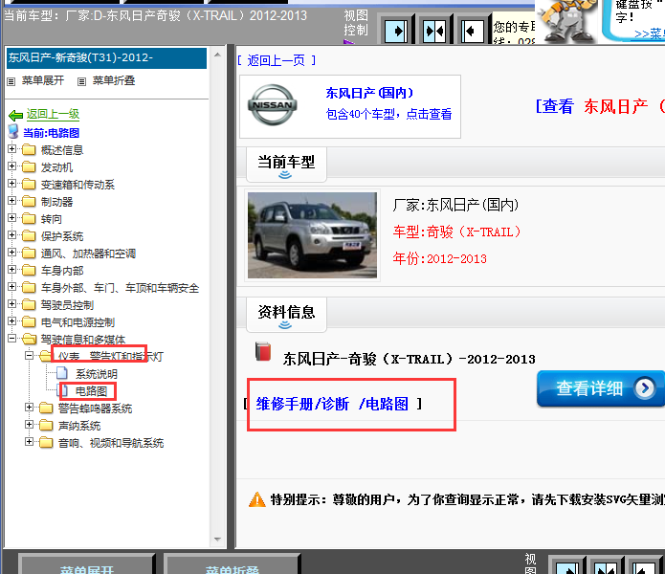The height and width of the screenshot is (574, 665).
Task: Click 年份:2012-2013 text
Action: pos(440,258)
